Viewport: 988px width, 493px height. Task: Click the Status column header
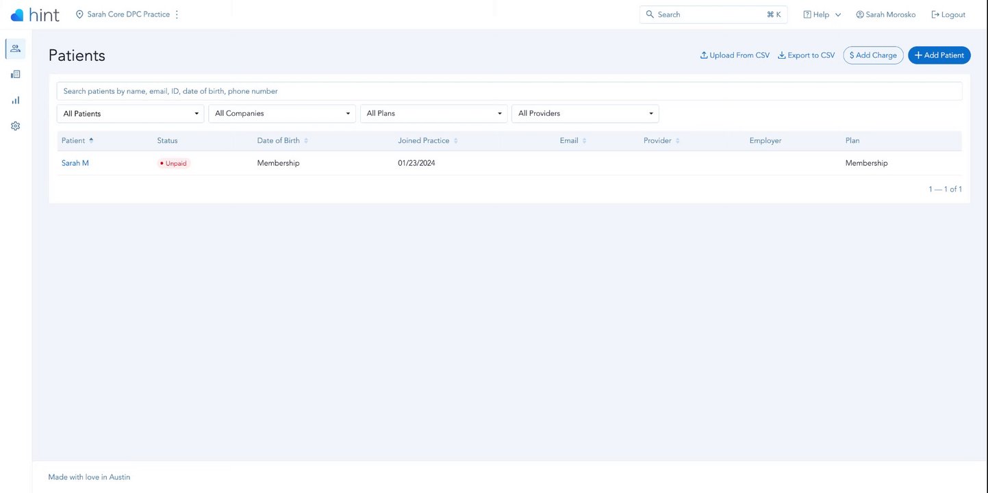click(167, 140)
